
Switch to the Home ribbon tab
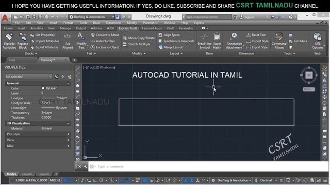(8, 28)
